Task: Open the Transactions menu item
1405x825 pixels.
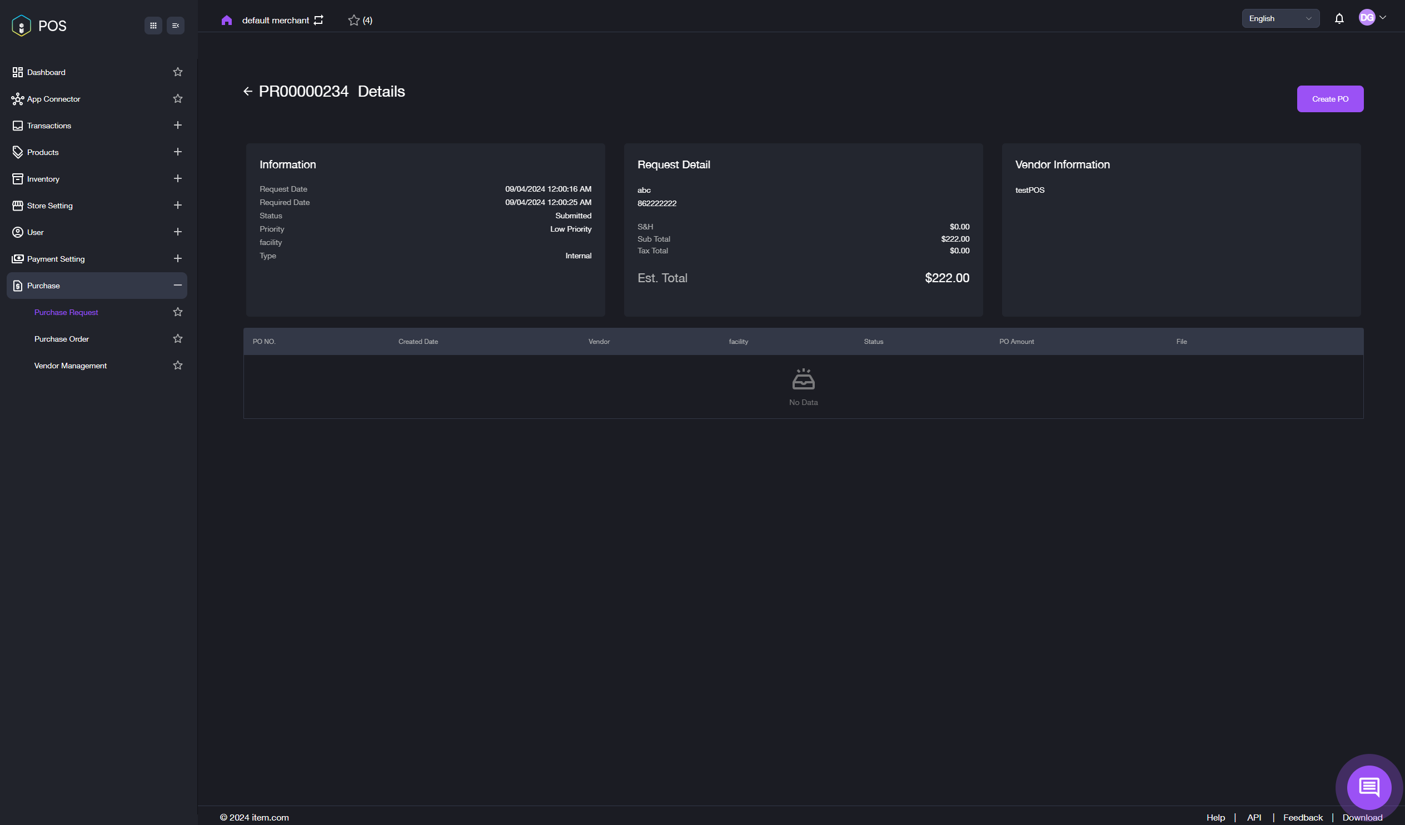Action: pyautogui.click(x=49, y=126)
